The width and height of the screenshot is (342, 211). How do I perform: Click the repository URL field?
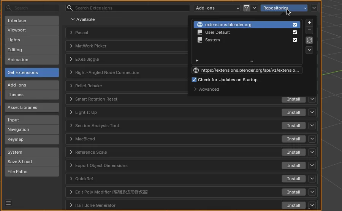(247, 70)
